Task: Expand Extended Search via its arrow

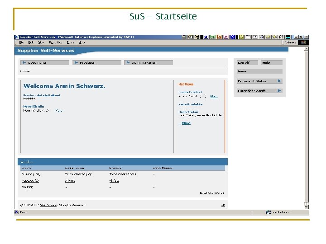Action: (280, 91)
